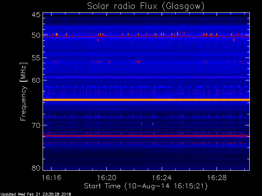Click the 16:28 time axis label

coord(217,178)
